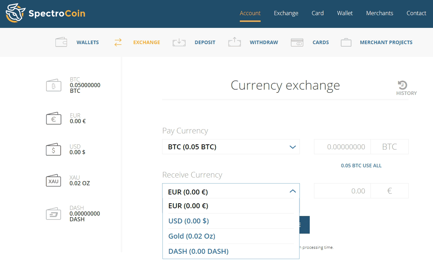Select the XAU gold wallet icon
Image resolution: width=433 pixels, height=270 pixels.
point(54,181)
